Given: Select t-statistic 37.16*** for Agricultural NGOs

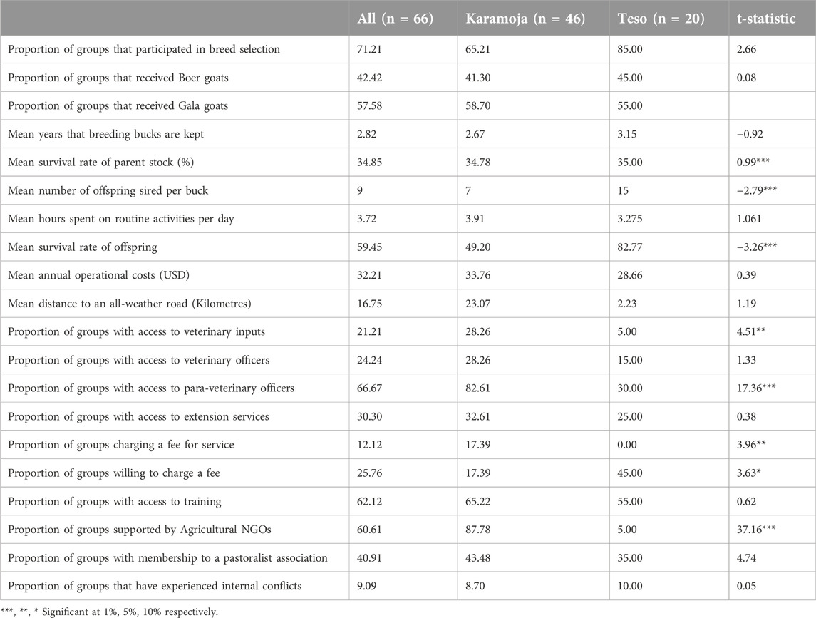Looking at the screenshot, I should point(756,530).
